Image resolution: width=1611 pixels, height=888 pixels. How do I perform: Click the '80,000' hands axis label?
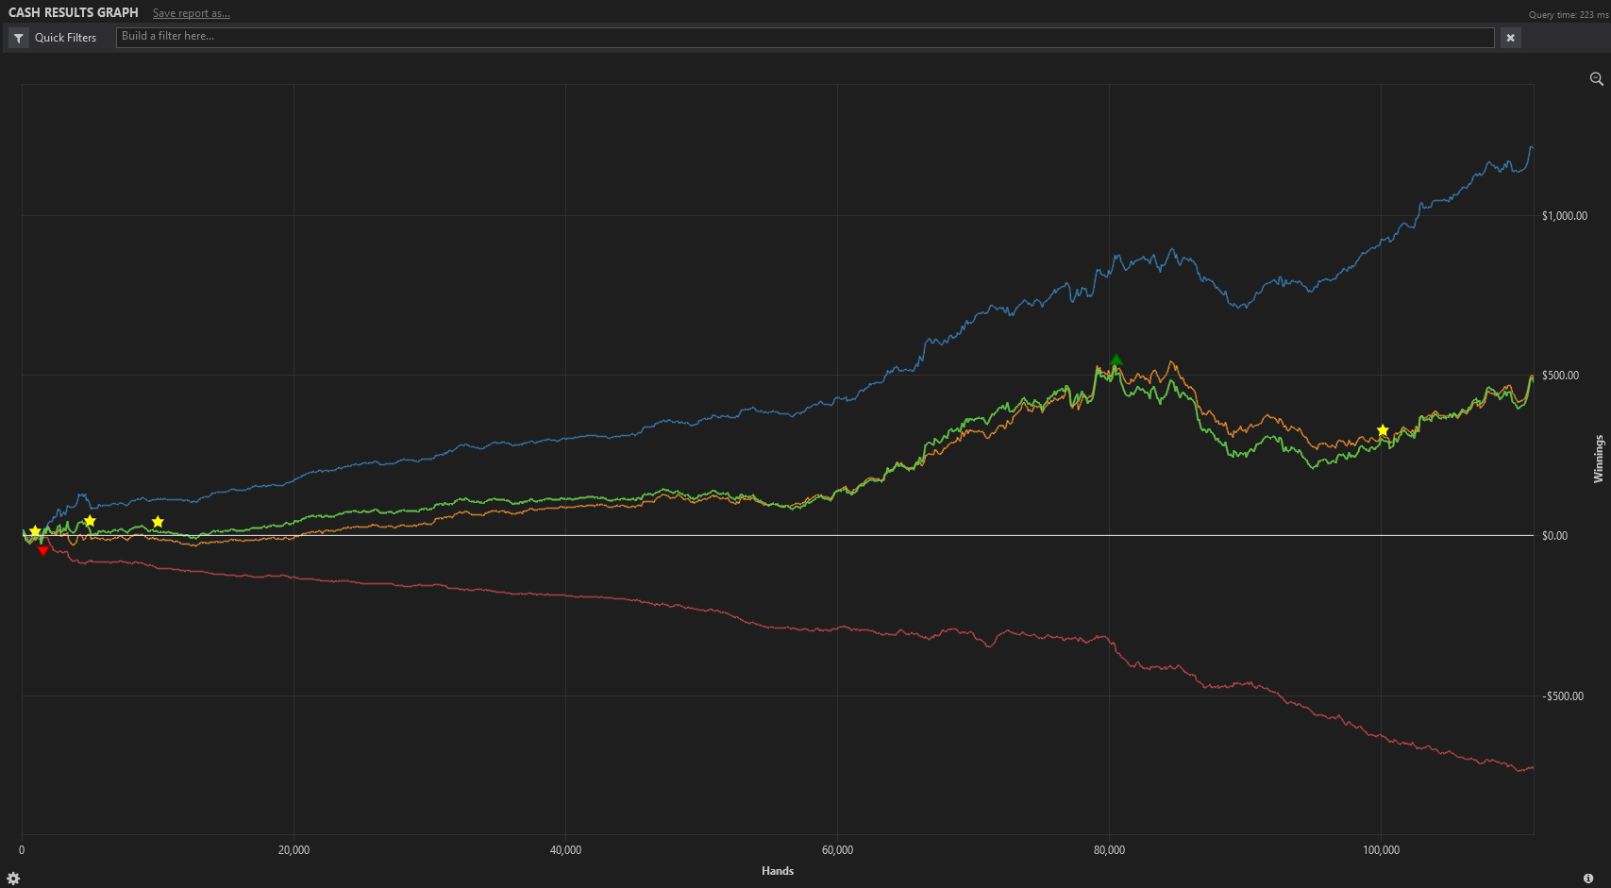[x=1109, y=850]
